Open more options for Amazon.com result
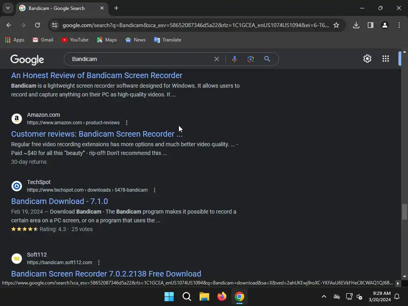This screenshot has height=306, width=408. pyautogui.click(x=127, y=123)
